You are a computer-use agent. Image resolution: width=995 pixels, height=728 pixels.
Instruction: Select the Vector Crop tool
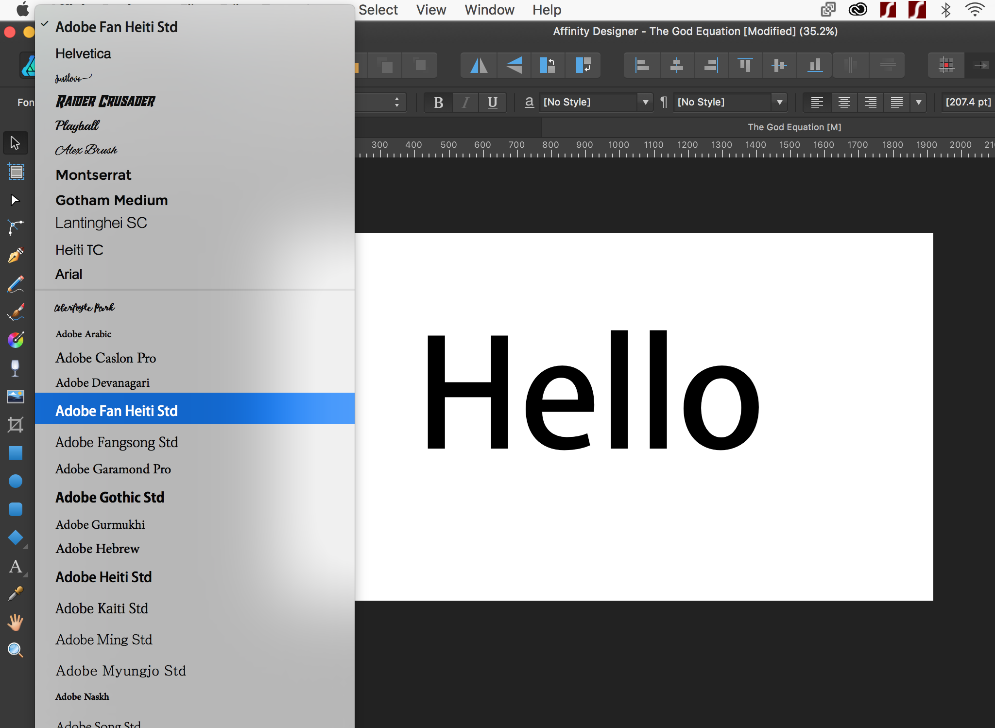click(x=16, y=425)
